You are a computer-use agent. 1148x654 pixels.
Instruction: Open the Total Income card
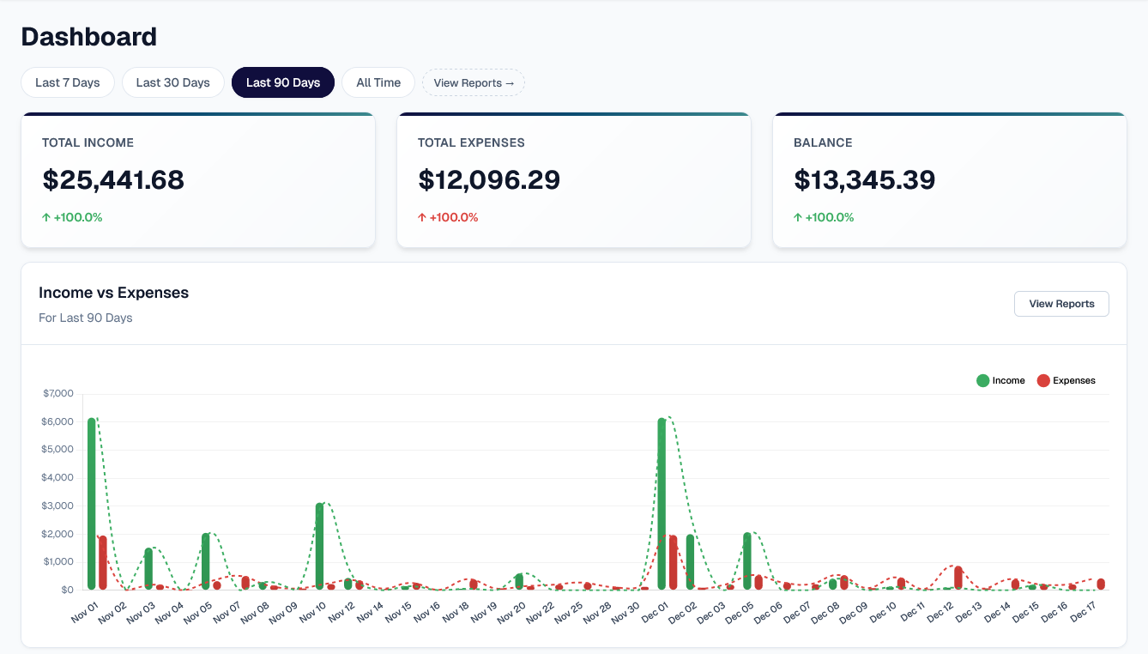198,180
